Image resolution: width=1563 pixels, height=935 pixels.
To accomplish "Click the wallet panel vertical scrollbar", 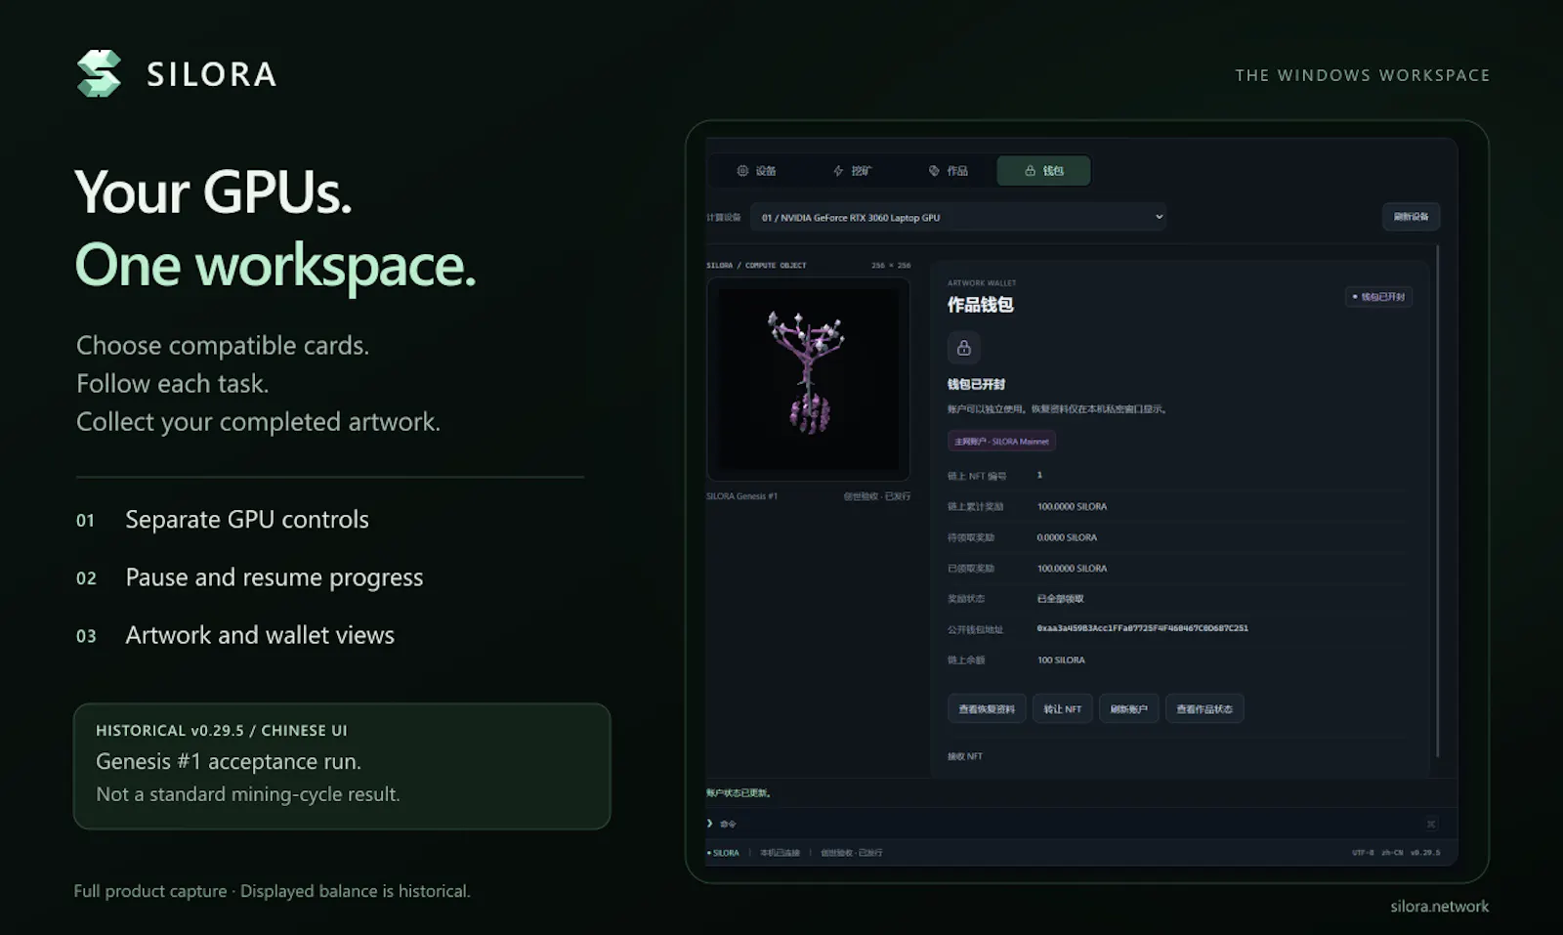I will pos(1437,500).
